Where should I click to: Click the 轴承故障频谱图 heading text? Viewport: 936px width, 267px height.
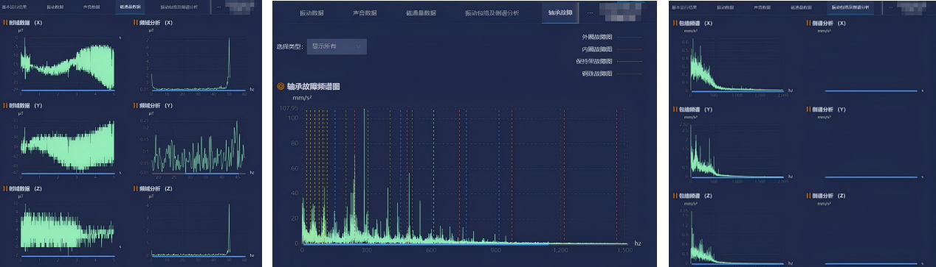pos(313,86)
